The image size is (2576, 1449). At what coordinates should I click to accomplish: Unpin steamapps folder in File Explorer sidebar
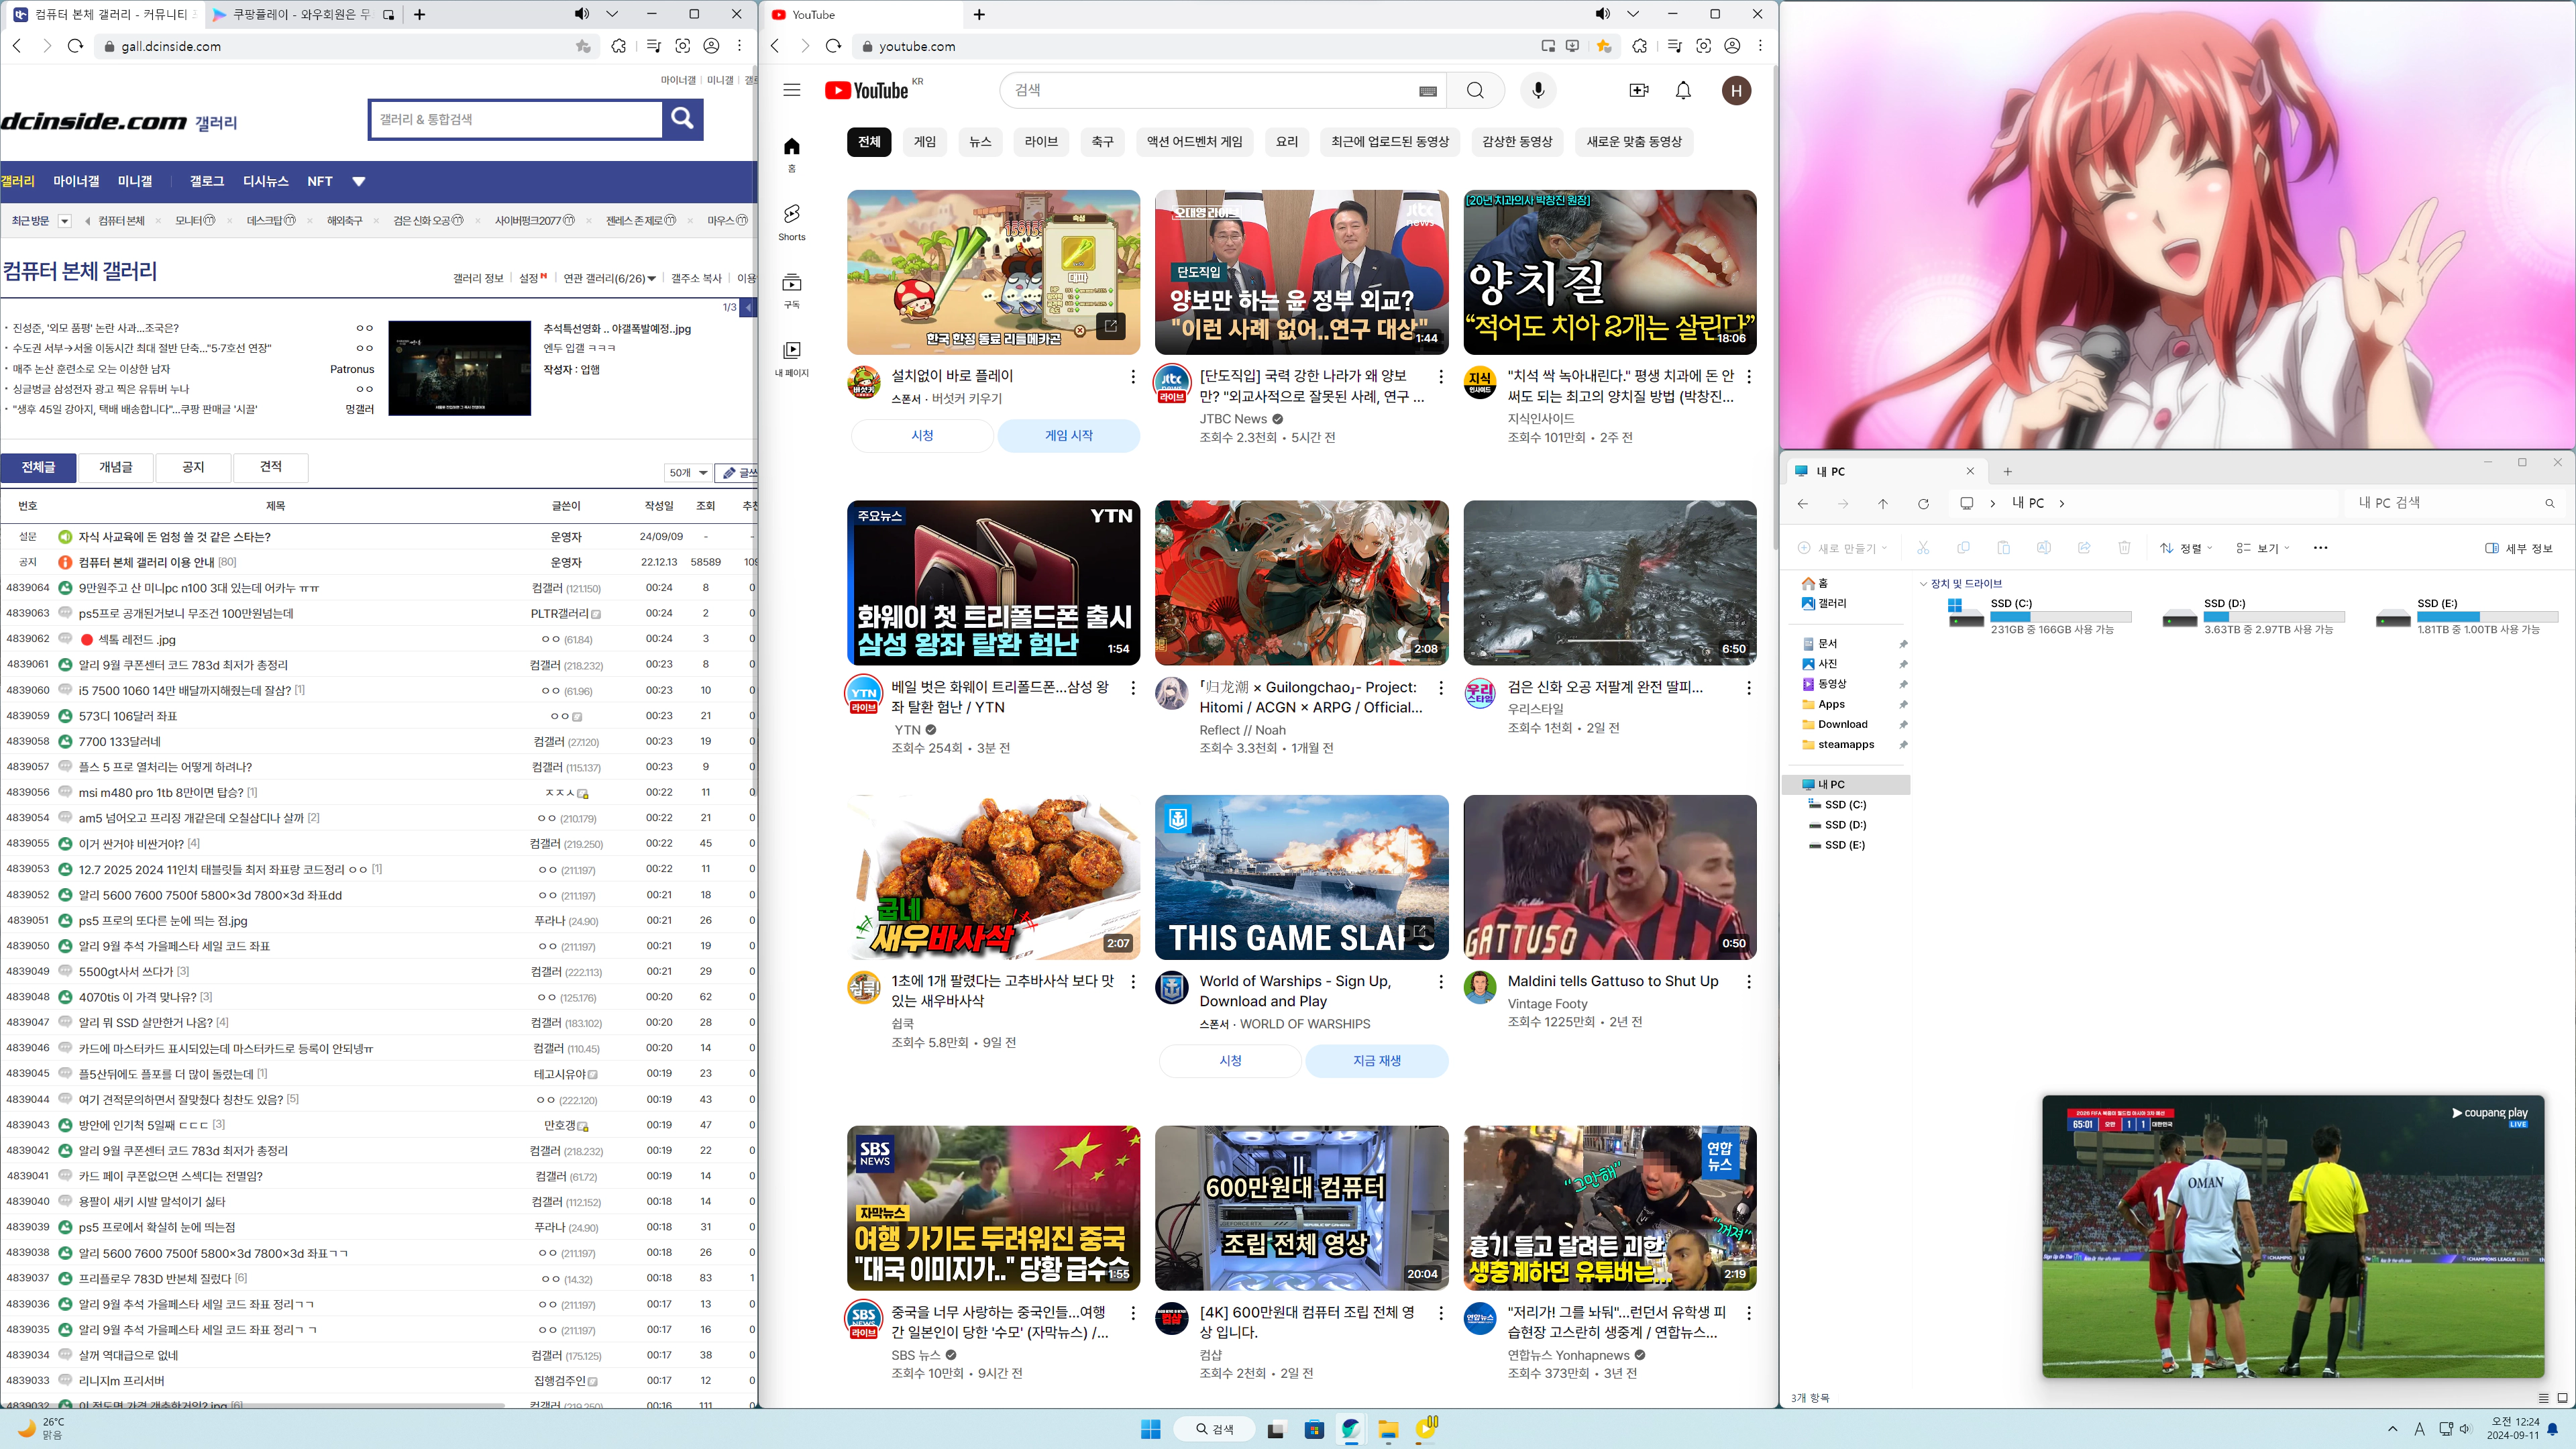(x=1903, y=745)
